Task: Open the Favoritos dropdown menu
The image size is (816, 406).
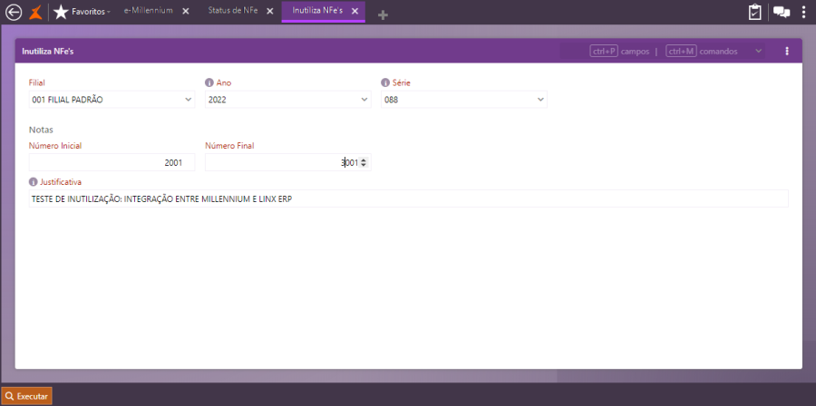Action: point(91,12)
